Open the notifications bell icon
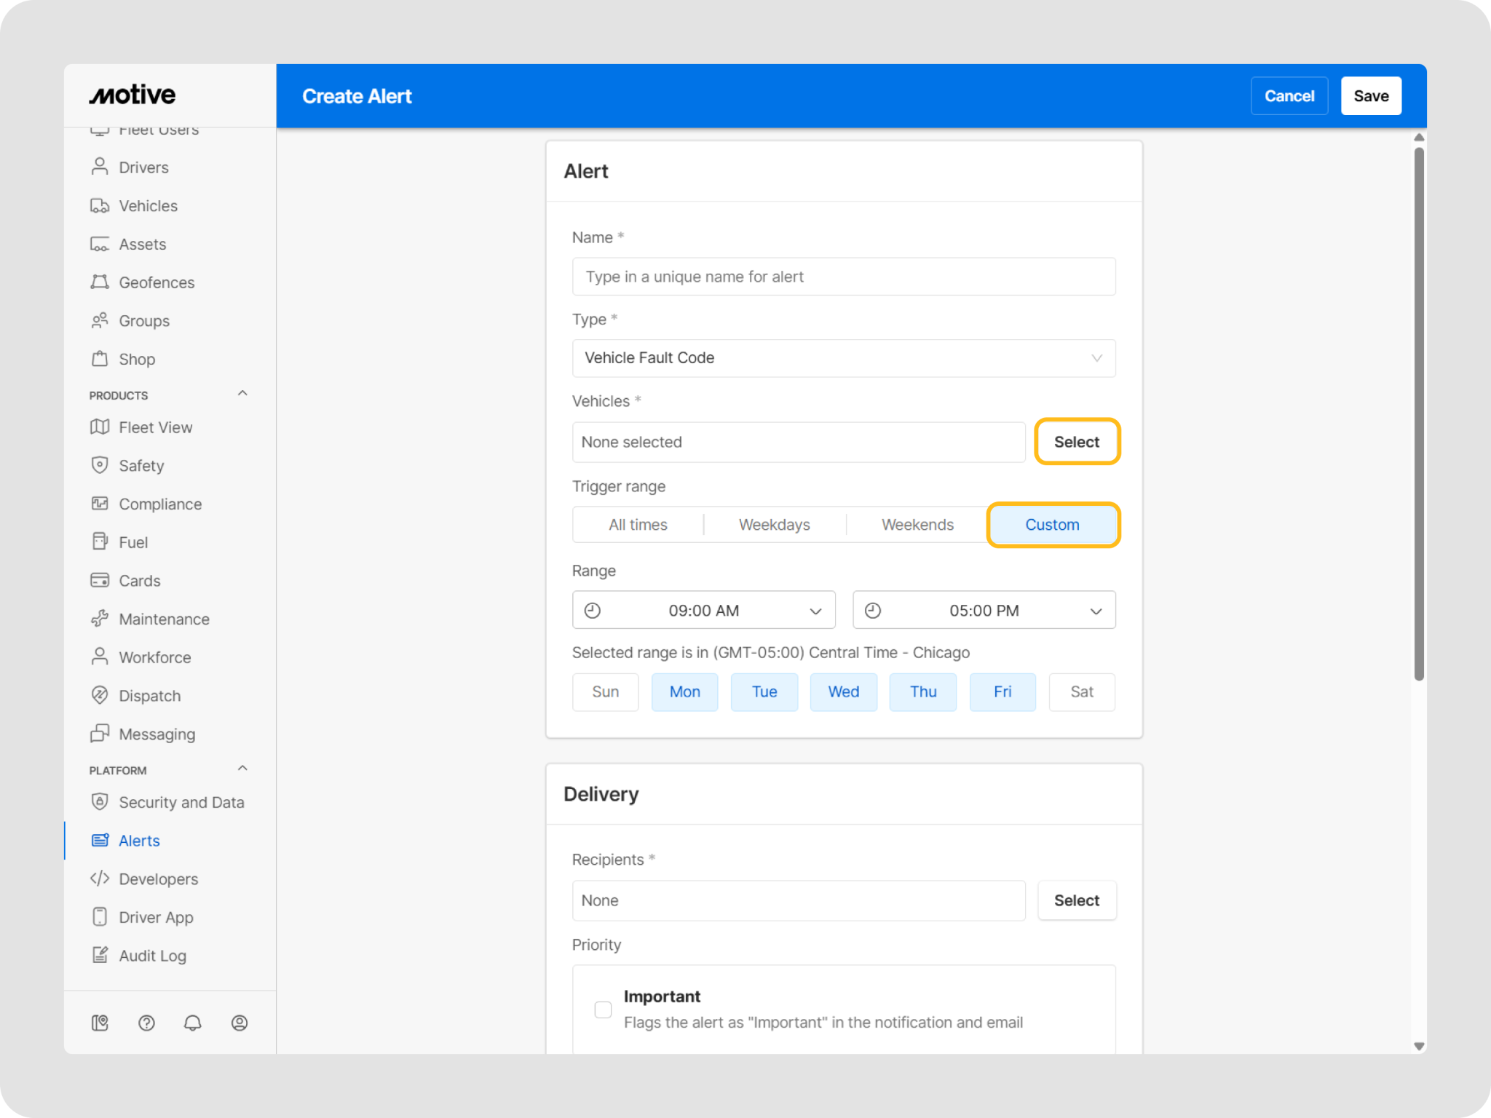The width and height of the screenshot is (1491, 1118). point(192,1023)
